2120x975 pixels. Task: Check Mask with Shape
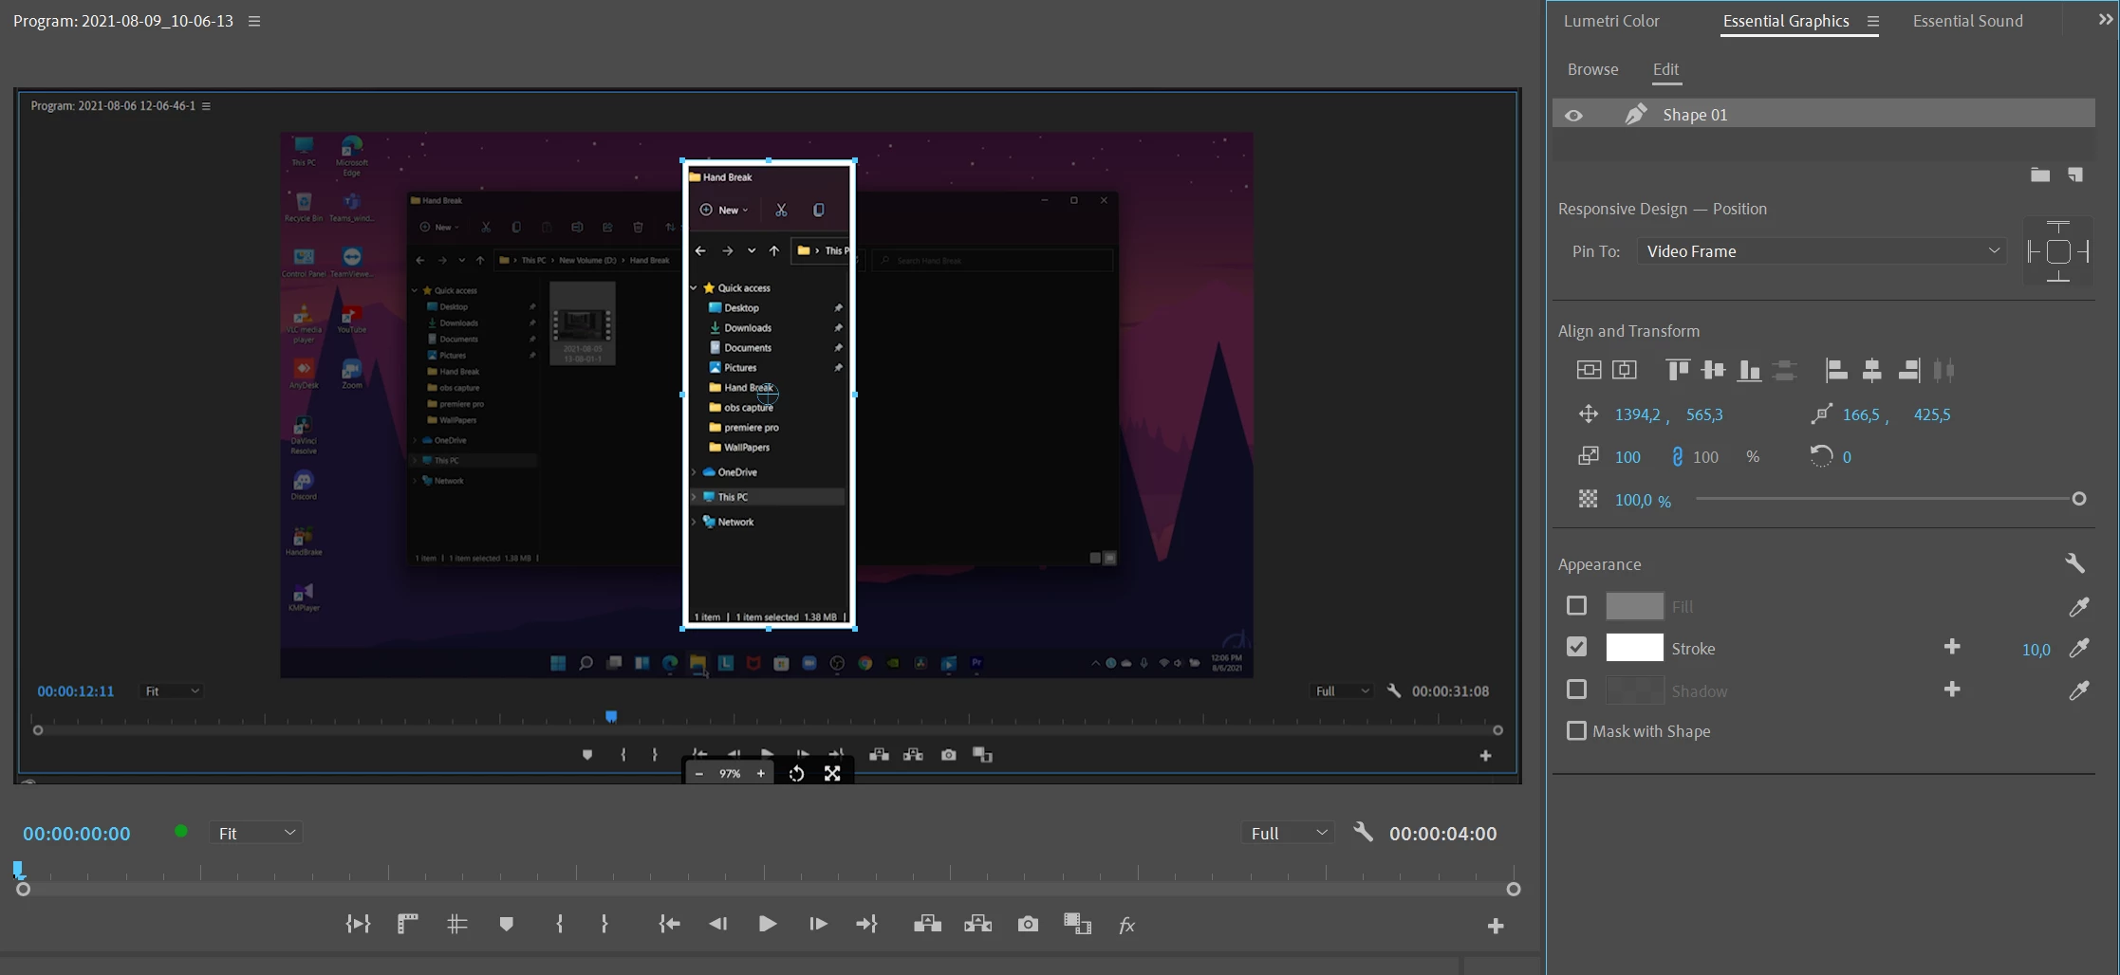pos(1576,731)
